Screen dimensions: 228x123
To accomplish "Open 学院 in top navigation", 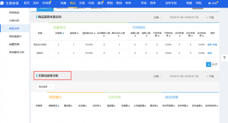I will click(199, 3).
